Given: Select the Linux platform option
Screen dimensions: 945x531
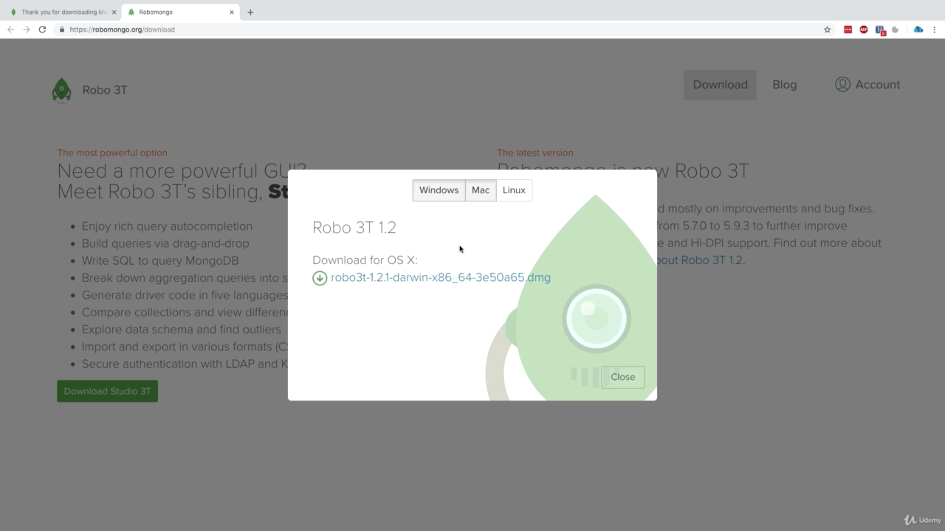Looking at the screenshot, I should [x=514, y=190].
